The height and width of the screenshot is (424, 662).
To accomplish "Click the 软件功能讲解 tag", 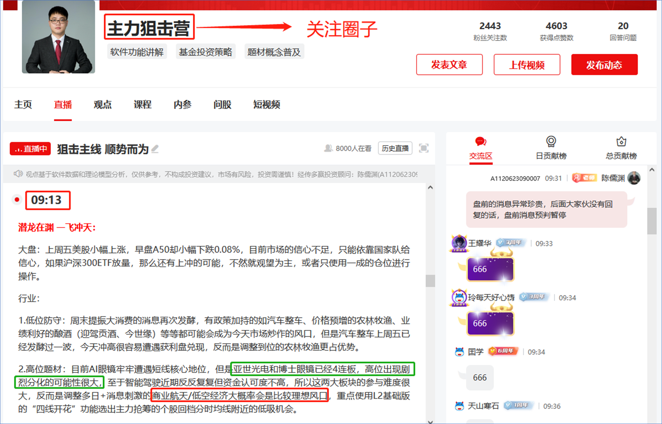I will [x=137, y=52].
